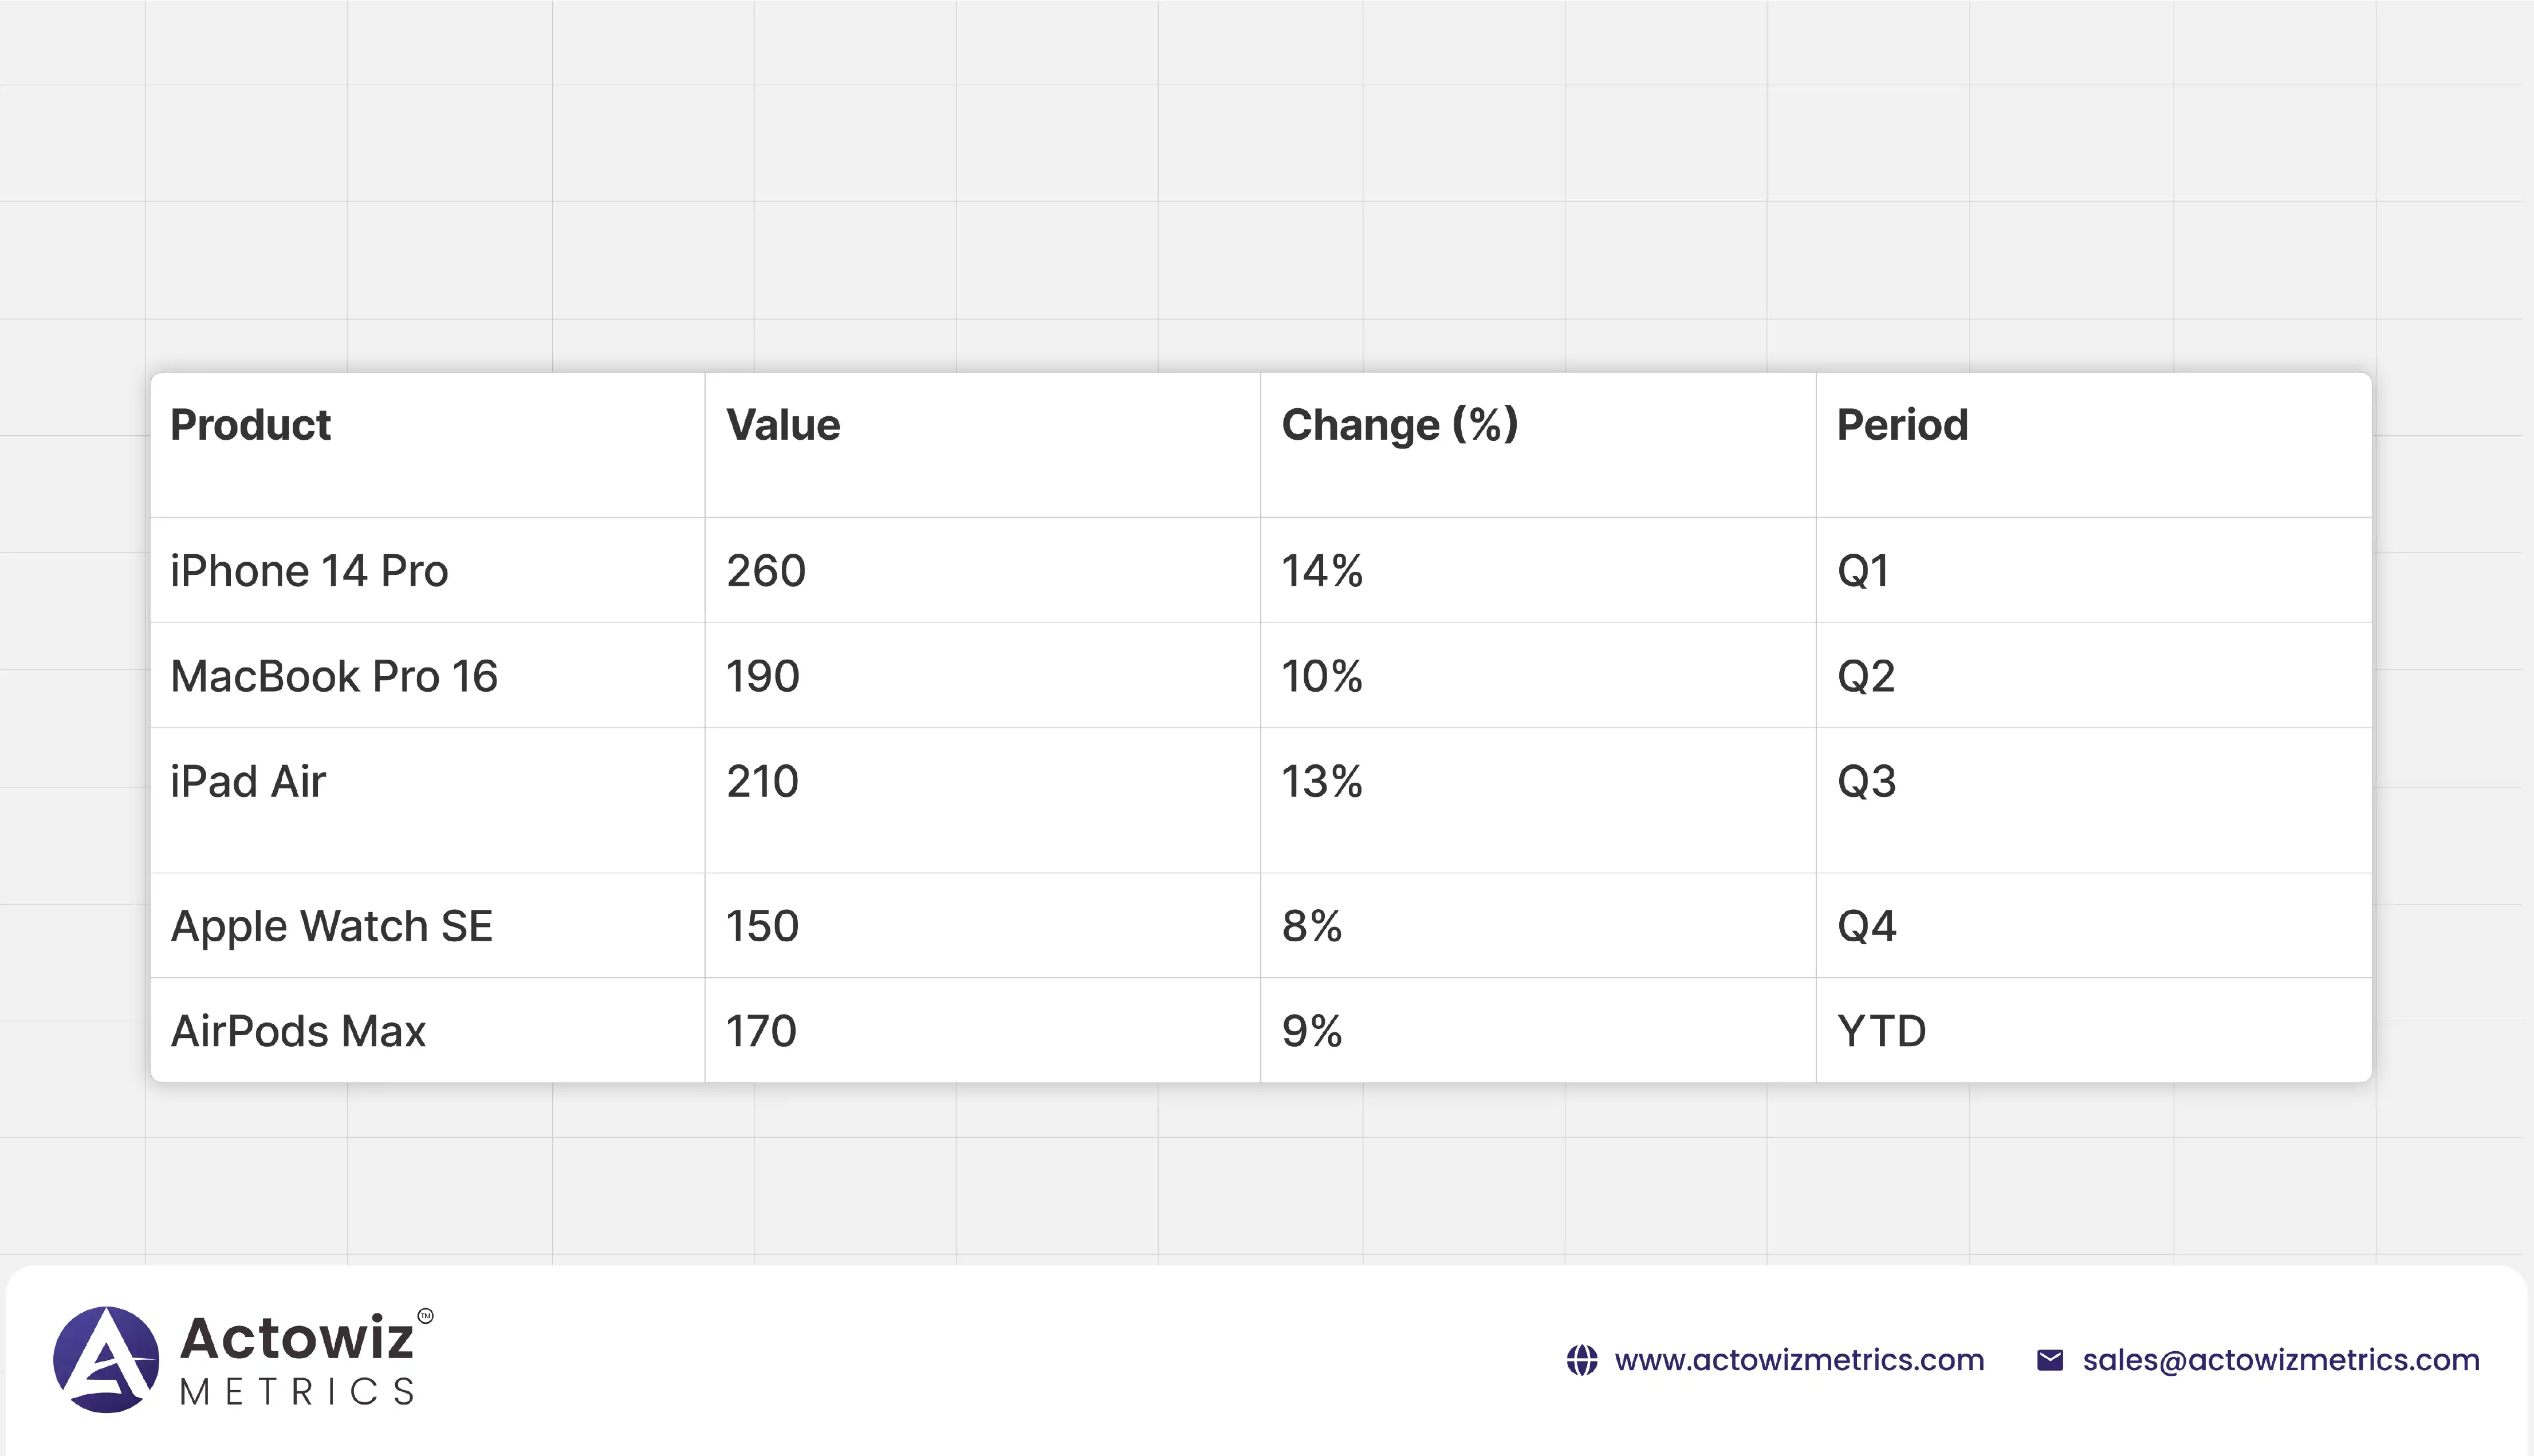Select the Apple Watch SE cell

tap(331, 926)
